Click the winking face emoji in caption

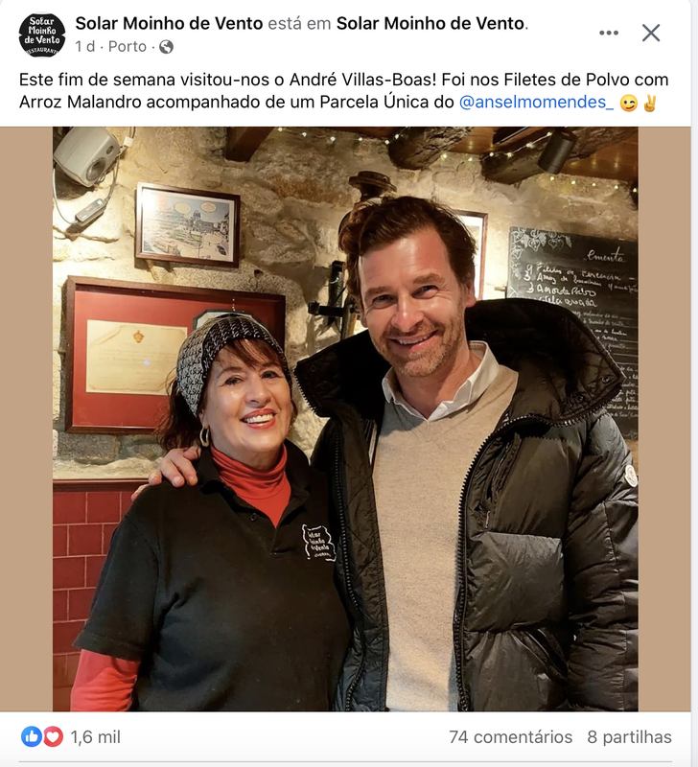pyautogui.click(x=629, y=103)
